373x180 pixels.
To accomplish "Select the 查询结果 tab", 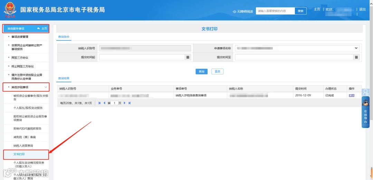I will pos(64,78).
